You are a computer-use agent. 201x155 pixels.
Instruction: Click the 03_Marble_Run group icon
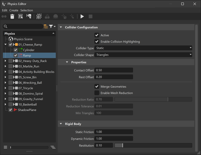(15, 66)
